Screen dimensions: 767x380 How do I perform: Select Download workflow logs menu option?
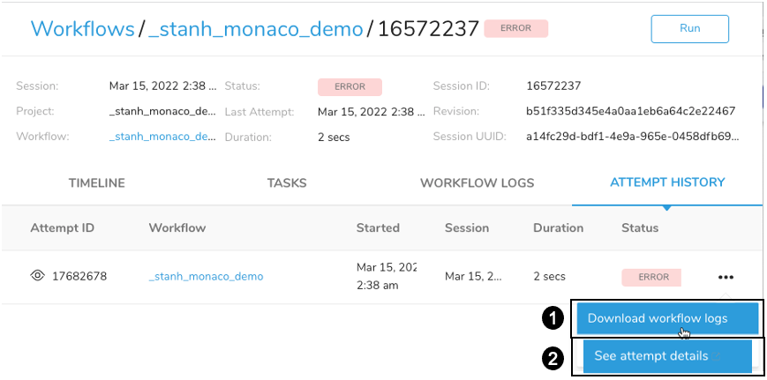(667, 318)
